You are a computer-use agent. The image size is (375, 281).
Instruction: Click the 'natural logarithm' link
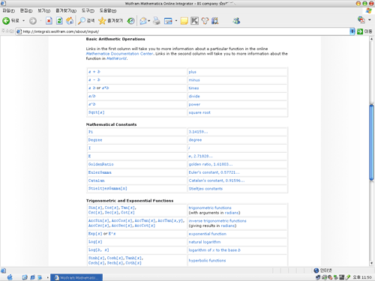coord(205,242)
